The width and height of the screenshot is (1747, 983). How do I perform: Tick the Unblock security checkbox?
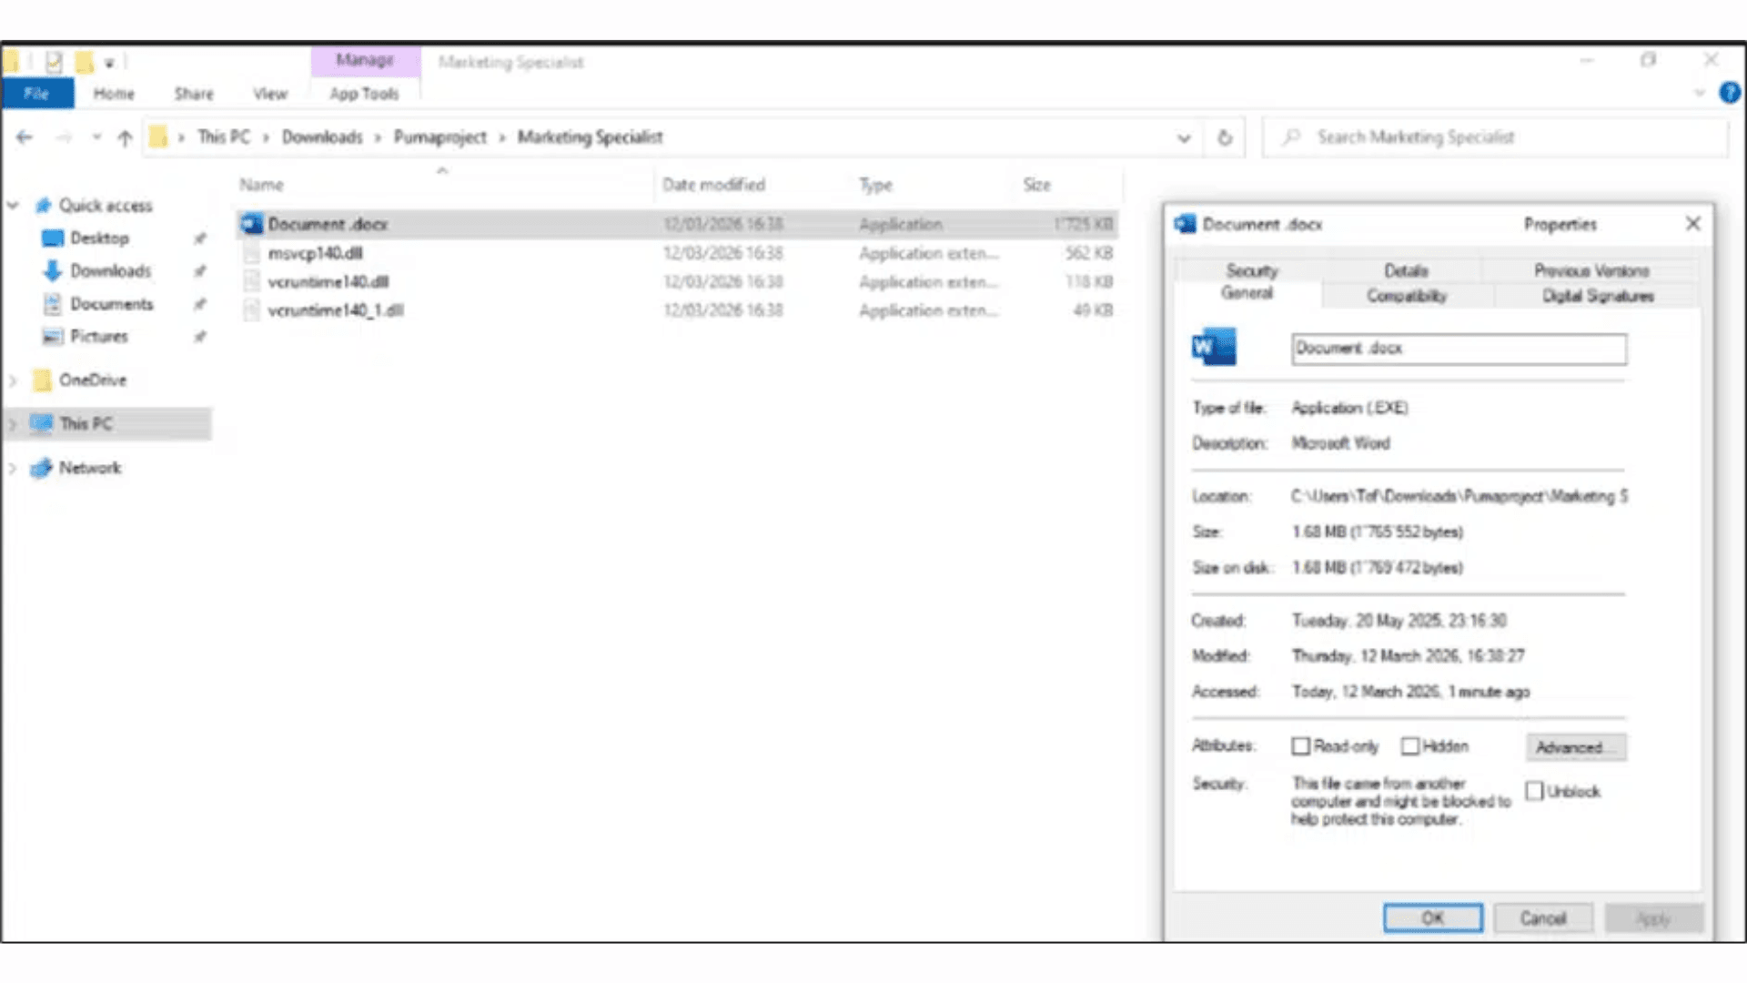[1535, 791]
